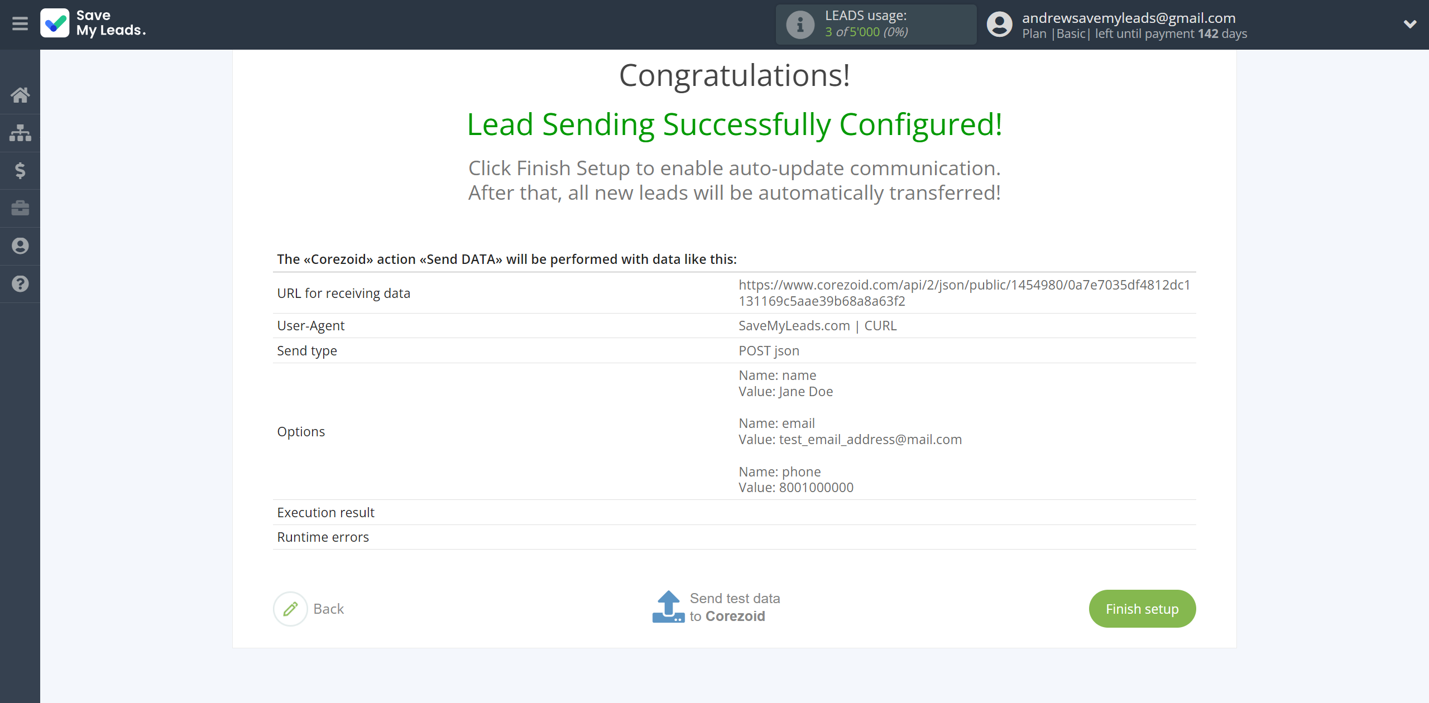The width and height of the screenshot is (1429, 703).
Task: Expand the account dropdown chevron
Action: [x=1410, y=24]
